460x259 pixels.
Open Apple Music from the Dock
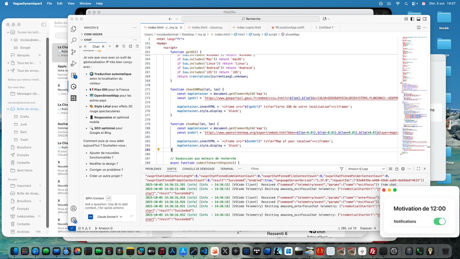162,251
